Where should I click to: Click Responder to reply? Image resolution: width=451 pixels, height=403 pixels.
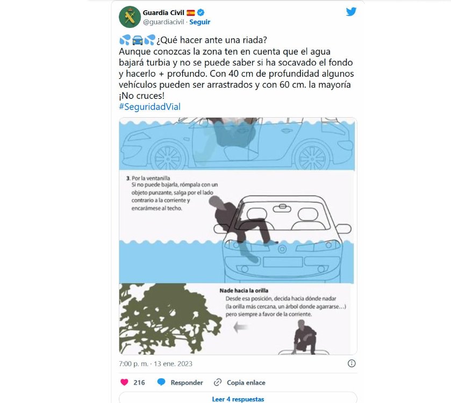[x=187, y=383]
